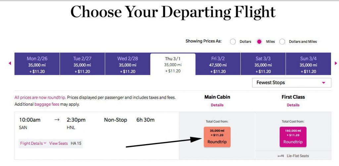339x166 pixels.
Task: Click the lie-flat seats bed icon
Action: (281, 156)
